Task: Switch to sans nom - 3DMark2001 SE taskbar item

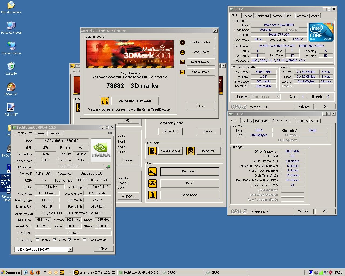Action: point(95,272)
